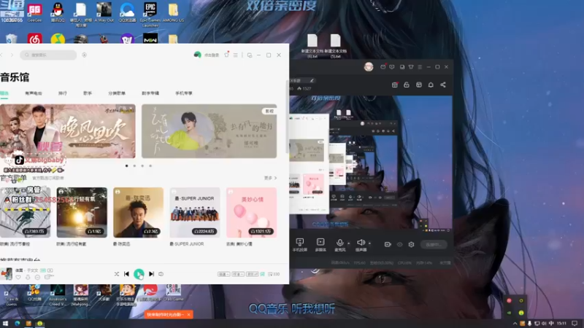Switch to the 歌手 tab
This screenshot has height=328, width=584.
coord(88,93)
